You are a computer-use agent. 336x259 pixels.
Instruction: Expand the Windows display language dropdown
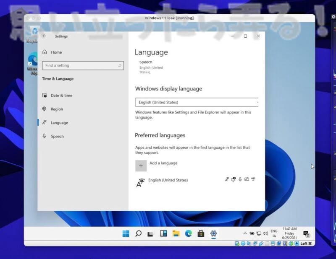click(x=197, y=102)
